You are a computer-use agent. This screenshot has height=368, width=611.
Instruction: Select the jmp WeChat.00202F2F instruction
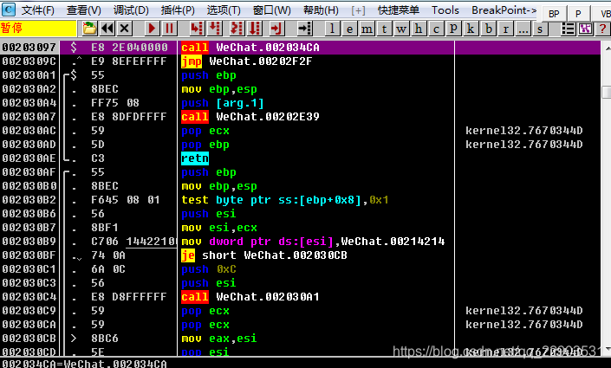click(247, 61)
